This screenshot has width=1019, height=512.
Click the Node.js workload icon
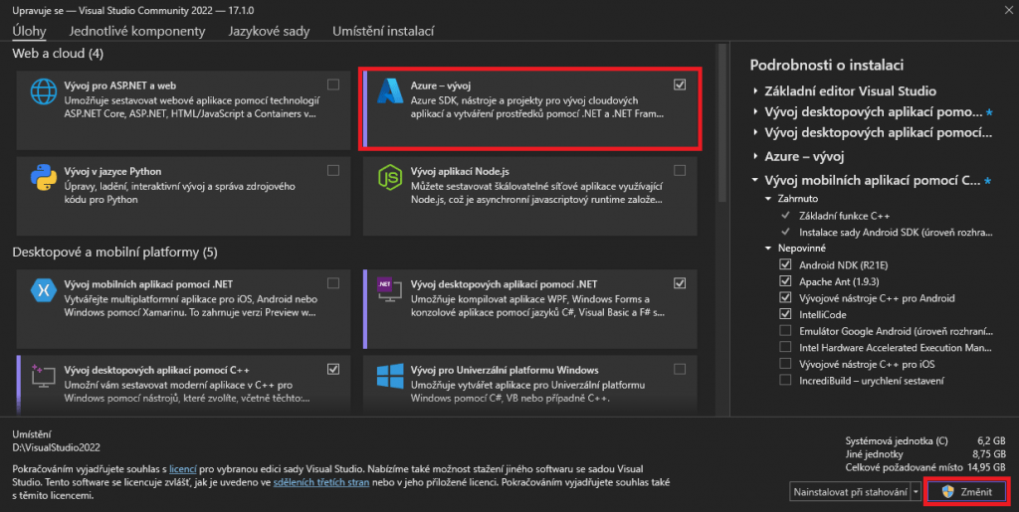[388, 179]
